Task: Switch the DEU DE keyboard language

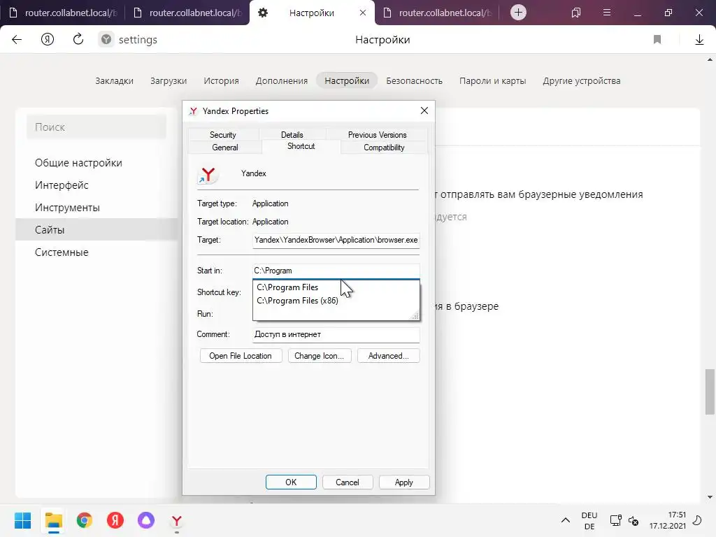Action: [589, 520]
